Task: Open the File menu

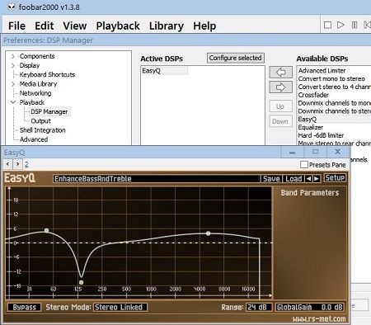Action: click(x=16, y=26)
